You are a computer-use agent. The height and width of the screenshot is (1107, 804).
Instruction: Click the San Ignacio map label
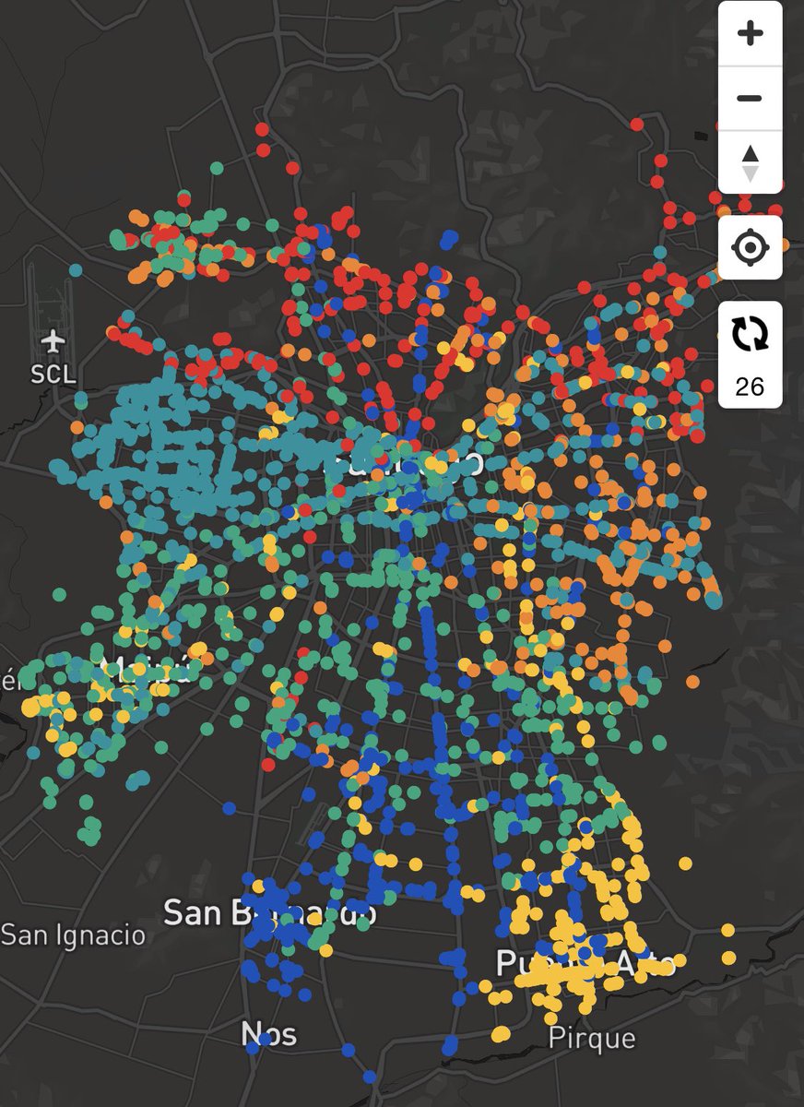[74, 935]
